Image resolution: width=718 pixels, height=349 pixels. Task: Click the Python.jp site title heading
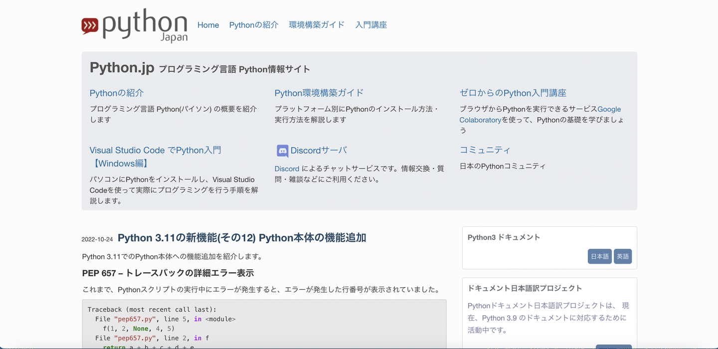(x=122, y=68)
